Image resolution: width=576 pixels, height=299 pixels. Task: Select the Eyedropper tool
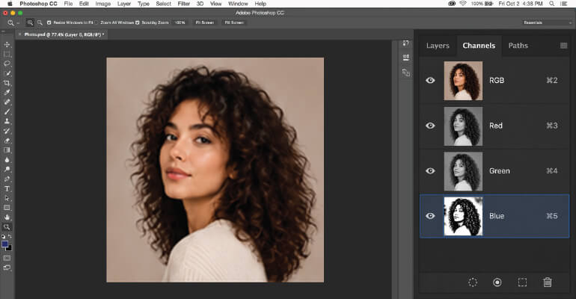coord(7,93)
